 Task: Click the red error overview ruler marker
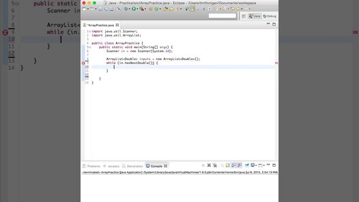tap(277, 63)
